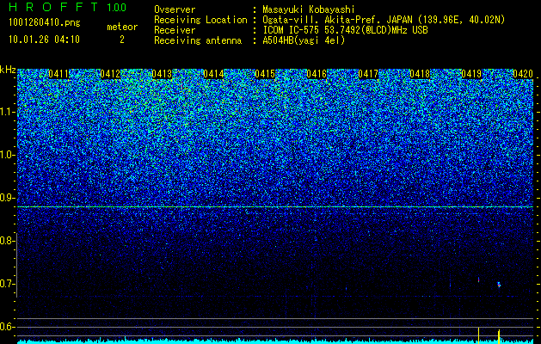Click the kHz axis unit label

pyautogui.click(x=8, y=70)
